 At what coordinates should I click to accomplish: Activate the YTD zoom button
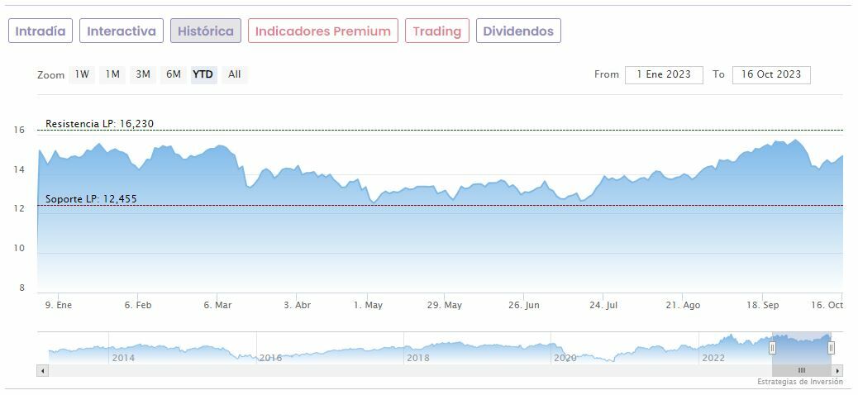point(203,74)
